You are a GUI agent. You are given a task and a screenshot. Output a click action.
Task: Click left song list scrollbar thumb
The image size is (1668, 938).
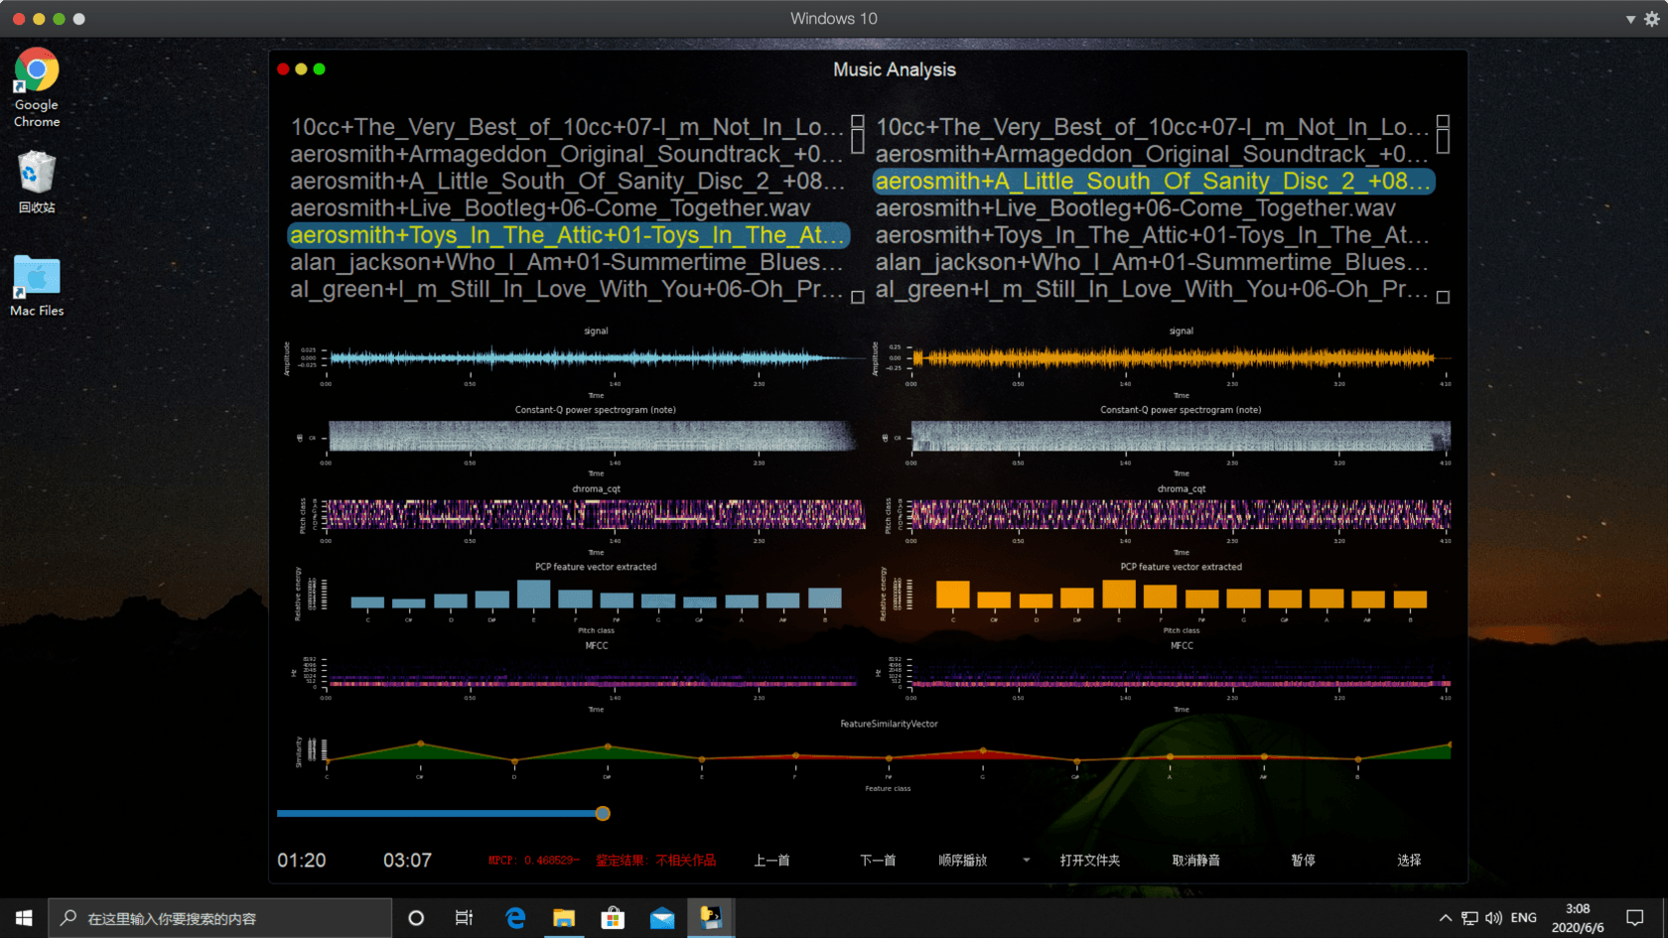pos(858,142)
